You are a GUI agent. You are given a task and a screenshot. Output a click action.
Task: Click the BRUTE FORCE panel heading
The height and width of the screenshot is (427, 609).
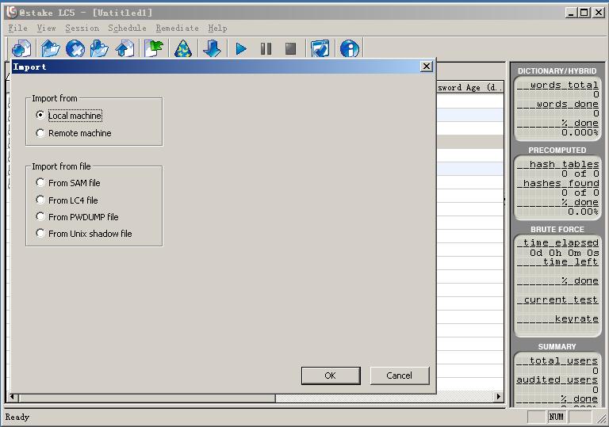(557, 230)
